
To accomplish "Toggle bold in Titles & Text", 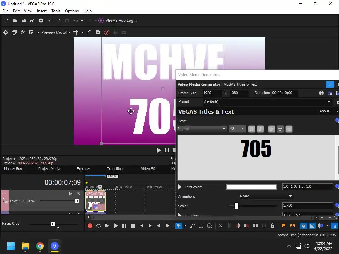I will coord(252,129).
